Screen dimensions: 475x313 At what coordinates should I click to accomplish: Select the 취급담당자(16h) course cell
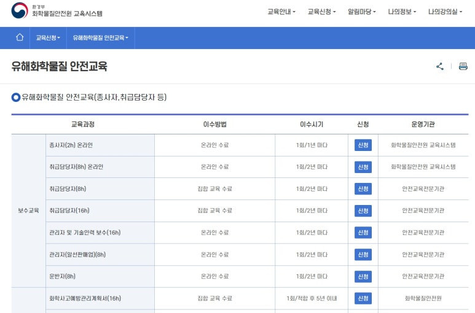click(x=100, y=211)
